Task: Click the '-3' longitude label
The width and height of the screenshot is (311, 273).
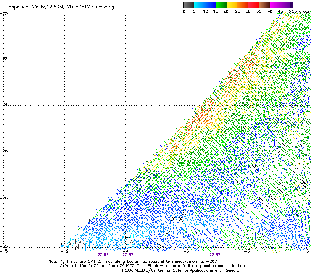Action: 247,251
